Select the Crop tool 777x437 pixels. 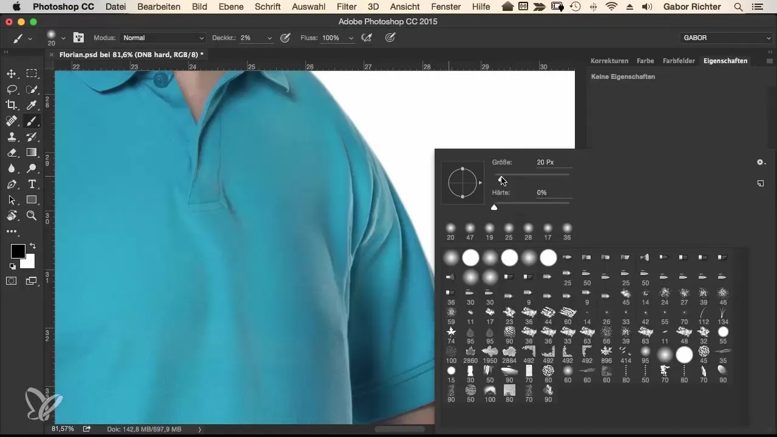[x=12, y=106]
